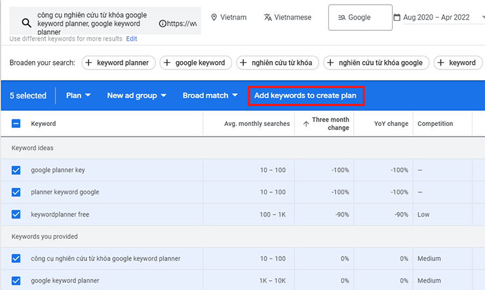Screen dimensions: 485x290
Task: Click the info icon beside the URL
Action: point(163,24)
